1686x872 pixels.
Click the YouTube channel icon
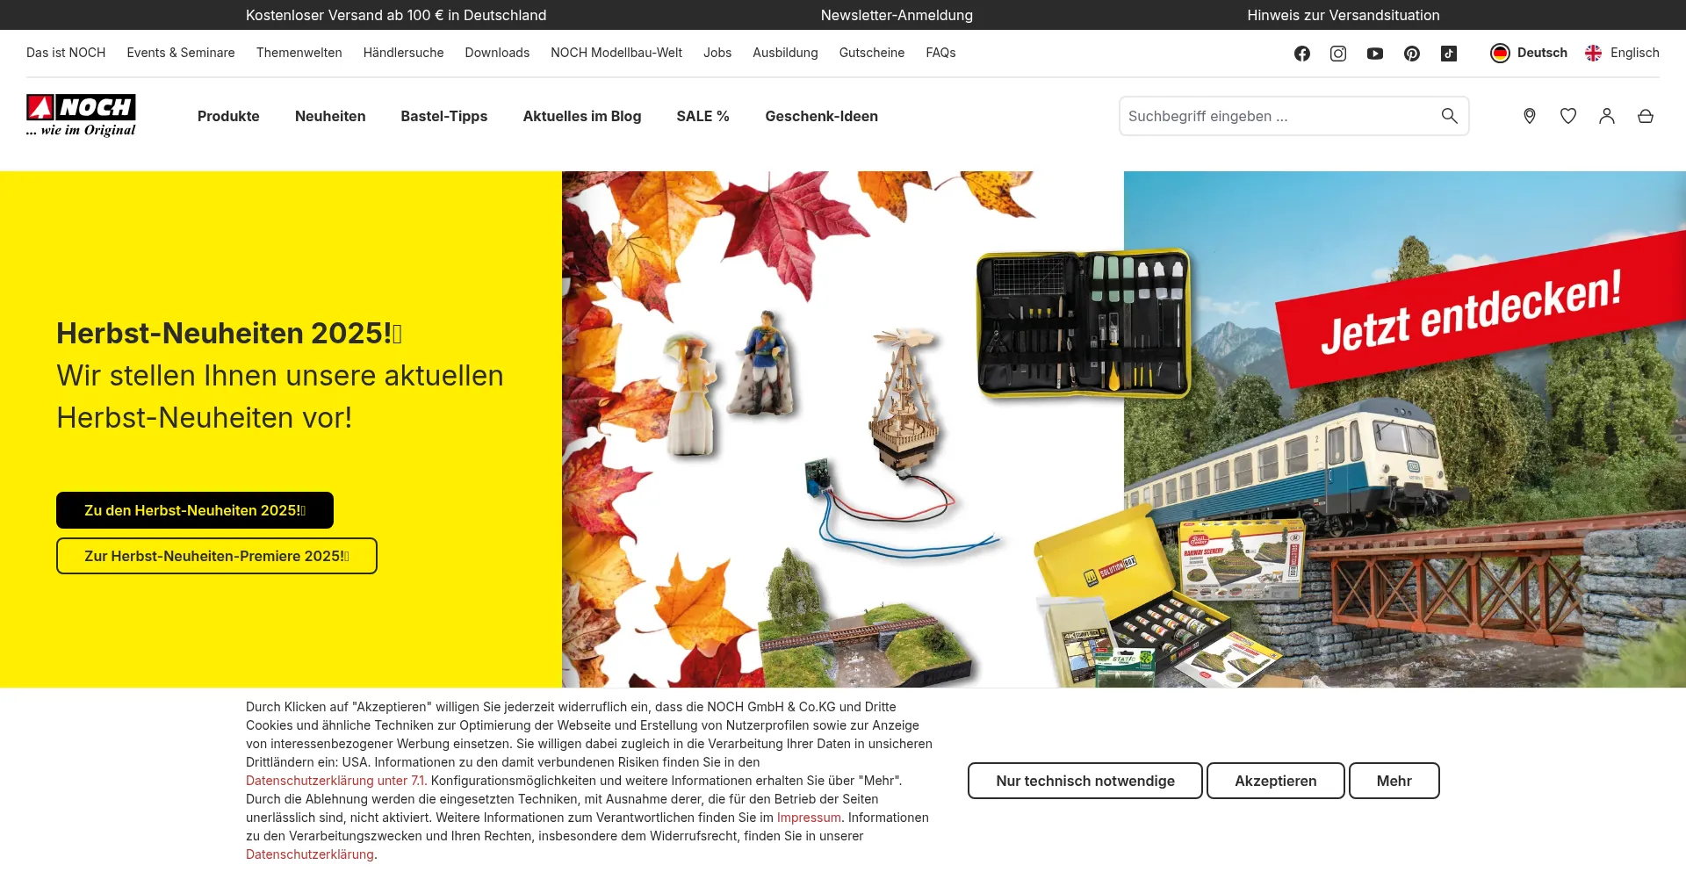[x=1375, y=54]
